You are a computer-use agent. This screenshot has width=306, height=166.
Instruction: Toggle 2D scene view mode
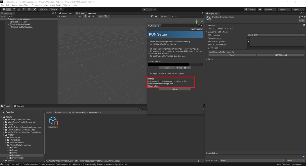[80, 16]
